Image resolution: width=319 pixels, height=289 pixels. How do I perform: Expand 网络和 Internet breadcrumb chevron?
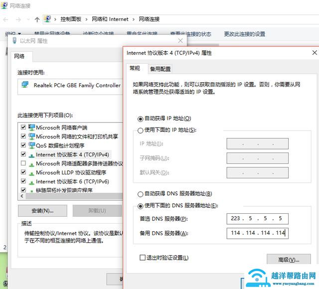pos(133,19)
